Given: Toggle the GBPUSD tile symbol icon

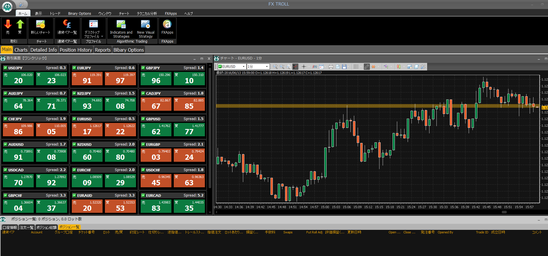Looking at the screenshot, I should [x=143, y=119].
